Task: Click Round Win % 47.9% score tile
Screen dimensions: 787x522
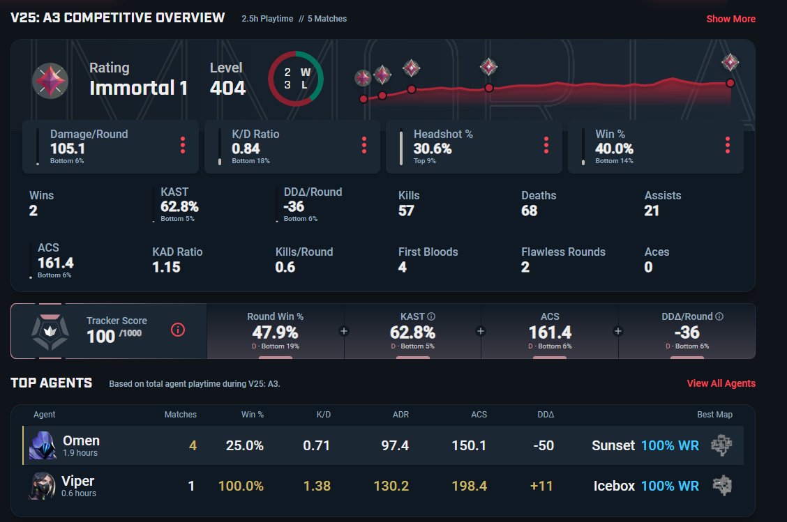Action: point(275,331)
